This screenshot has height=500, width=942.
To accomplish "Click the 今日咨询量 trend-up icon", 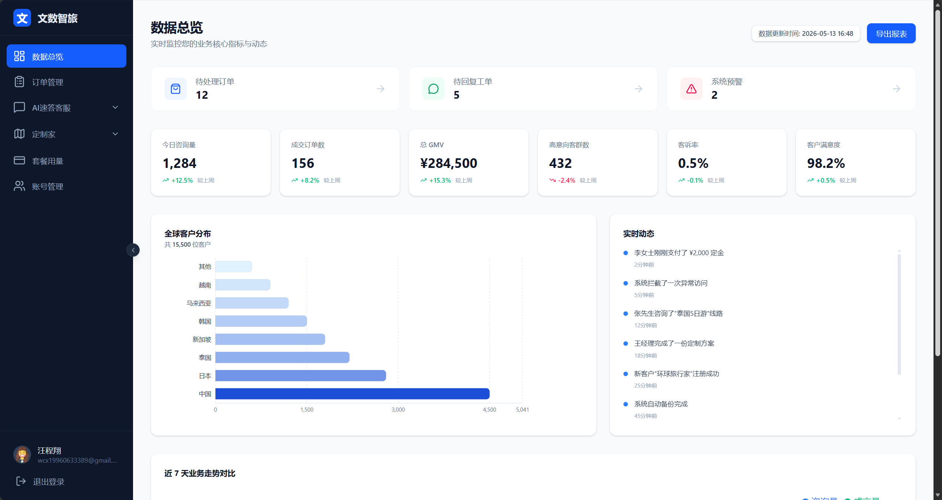I will [x=166, y=180].
